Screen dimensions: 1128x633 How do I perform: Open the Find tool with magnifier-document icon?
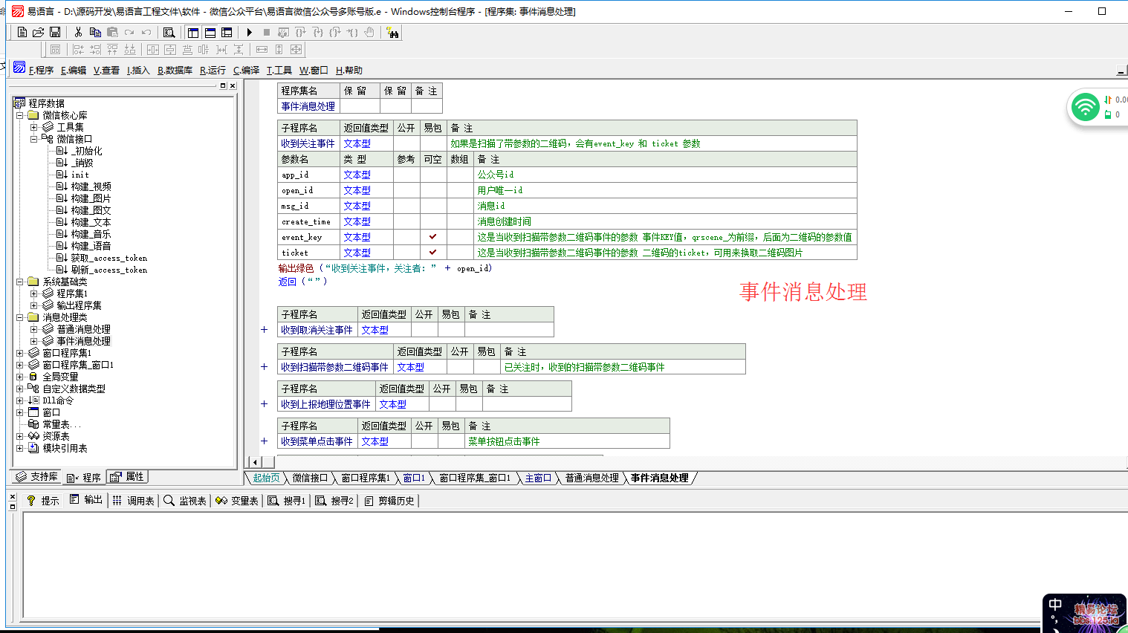pos(169,32)
